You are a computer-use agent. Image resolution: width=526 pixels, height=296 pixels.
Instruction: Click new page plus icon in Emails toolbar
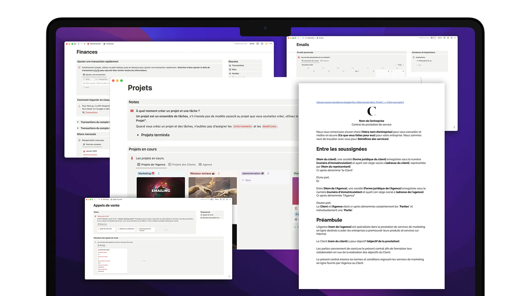tap(303, 38)
